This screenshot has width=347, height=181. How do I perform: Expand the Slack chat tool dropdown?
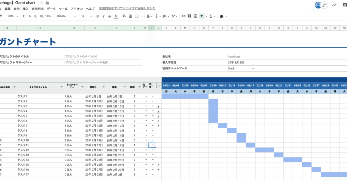click(253, 68)
